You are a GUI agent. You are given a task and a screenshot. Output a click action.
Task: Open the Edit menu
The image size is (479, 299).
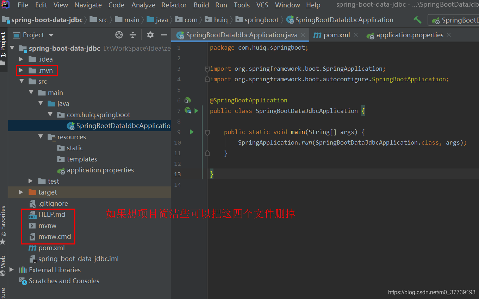pyautogui.click(x=41, y=5)
